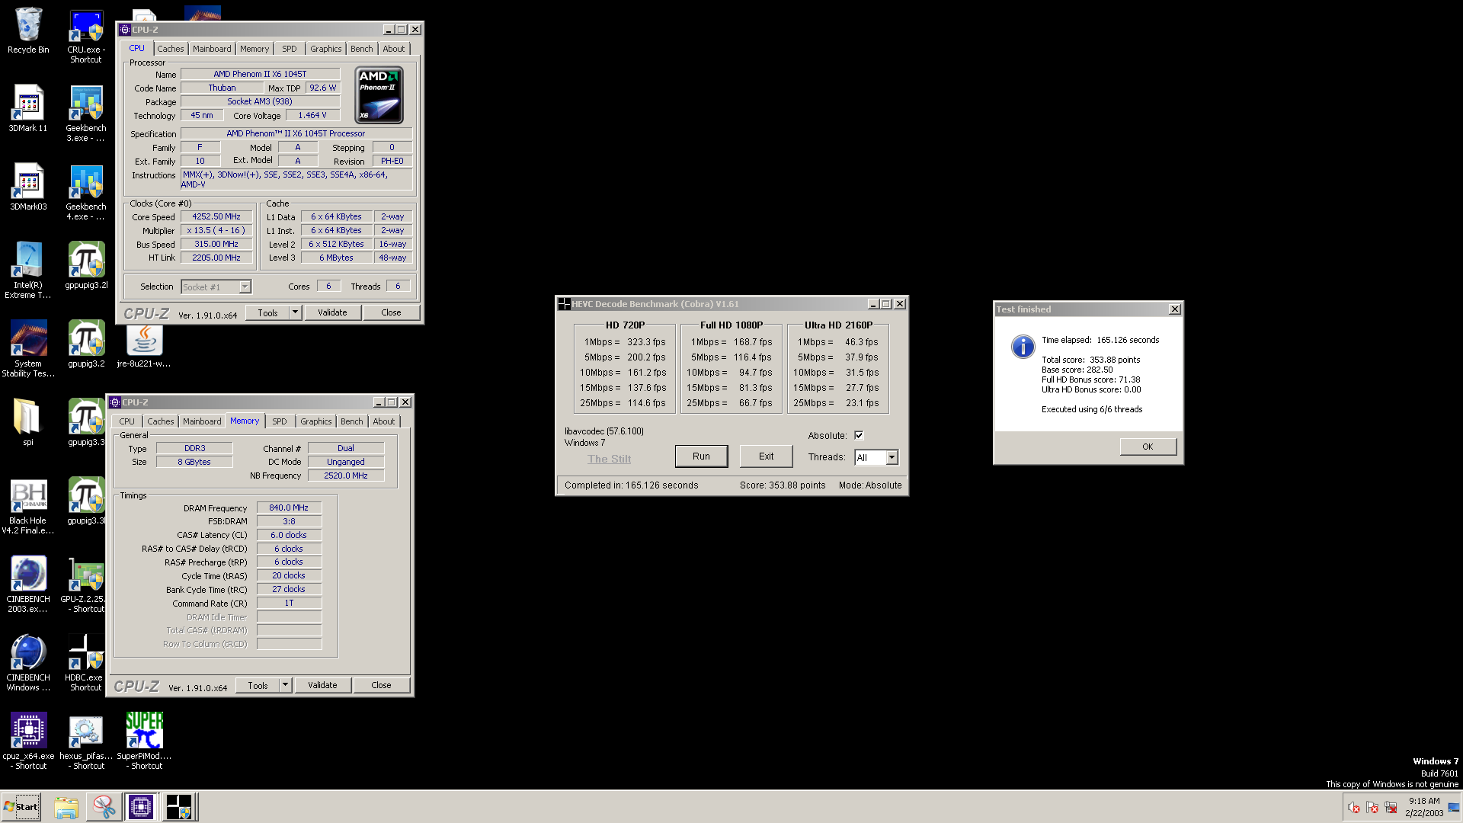Click the DRAM Frequency value 840.0 MHz
Screen dimensions: 1463x823
pyautogui.click(x=289, y=508)
